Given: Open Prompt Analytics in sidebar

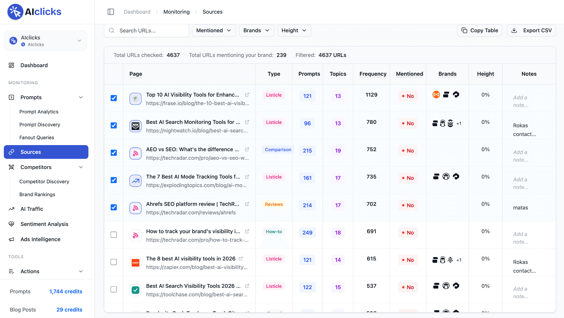Looking at the screenshot, I should coord(39,112).
